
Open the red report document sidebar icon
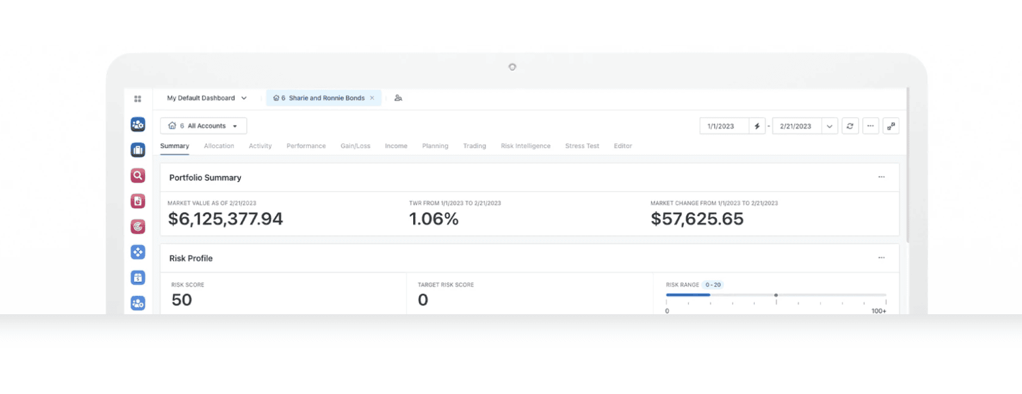point(138,201)
